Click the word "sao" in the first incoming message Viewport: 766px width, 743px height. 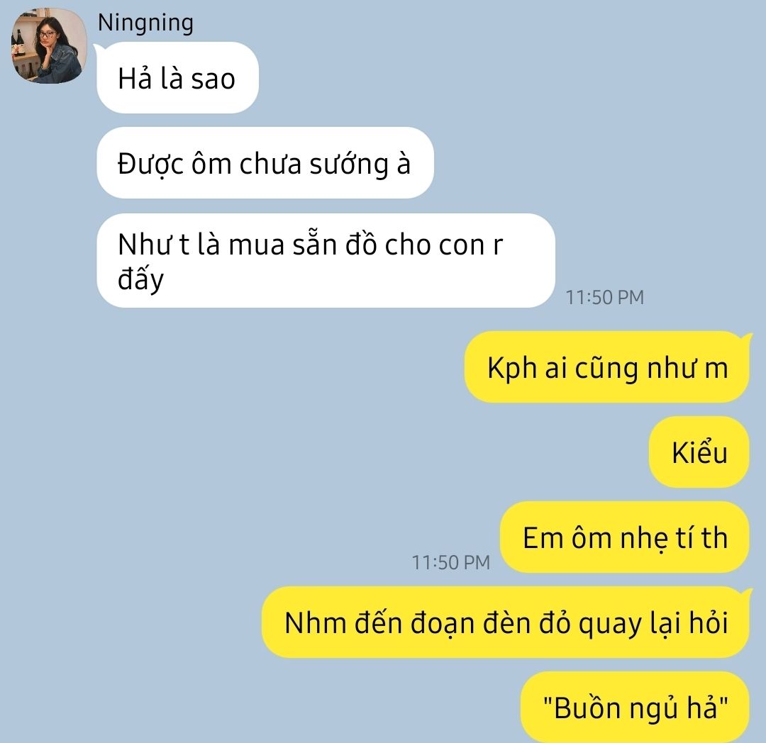(x=213, y=79)
